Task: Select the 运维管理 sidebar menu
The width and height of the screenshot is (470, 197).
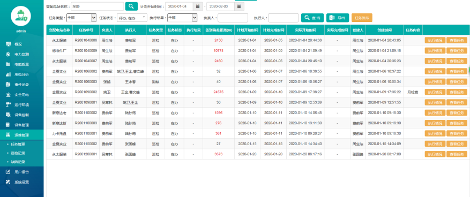Action: (x=21, y=135)
